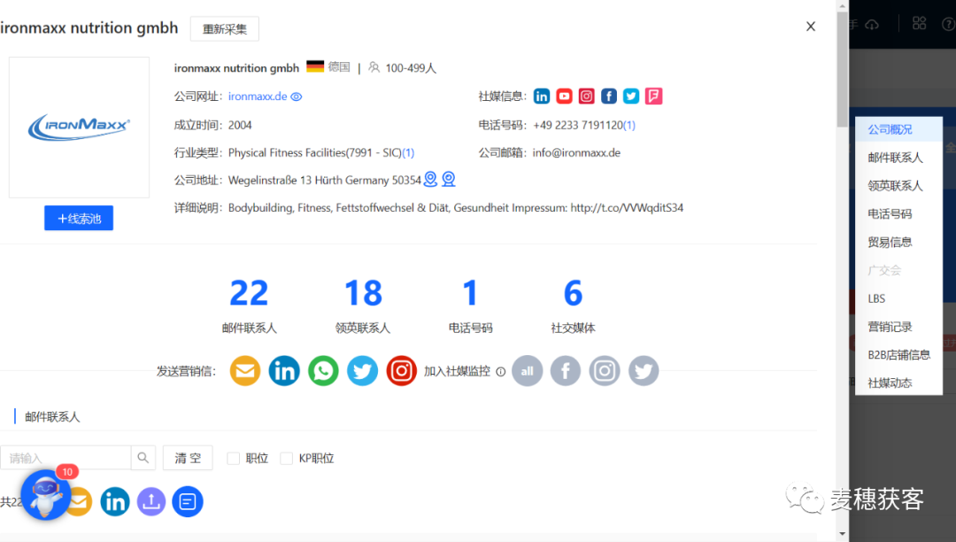Click the 重新采集 button
The image size is (956, 542).
pyautogui.click(x=224, y=28)
